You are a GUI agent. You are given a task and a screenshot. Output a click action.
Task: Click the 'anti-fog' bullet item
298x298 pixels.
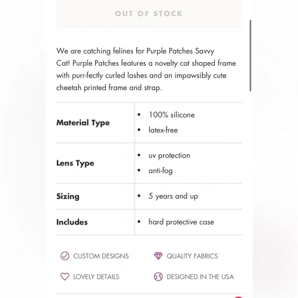coord(160,171)
